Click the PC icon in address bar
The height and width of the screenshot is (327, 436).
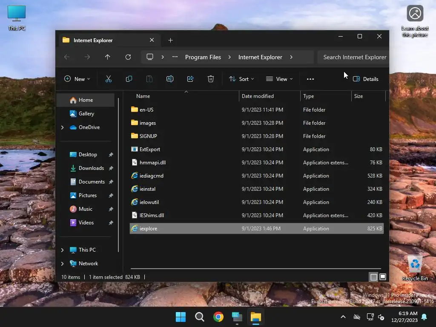150,57
